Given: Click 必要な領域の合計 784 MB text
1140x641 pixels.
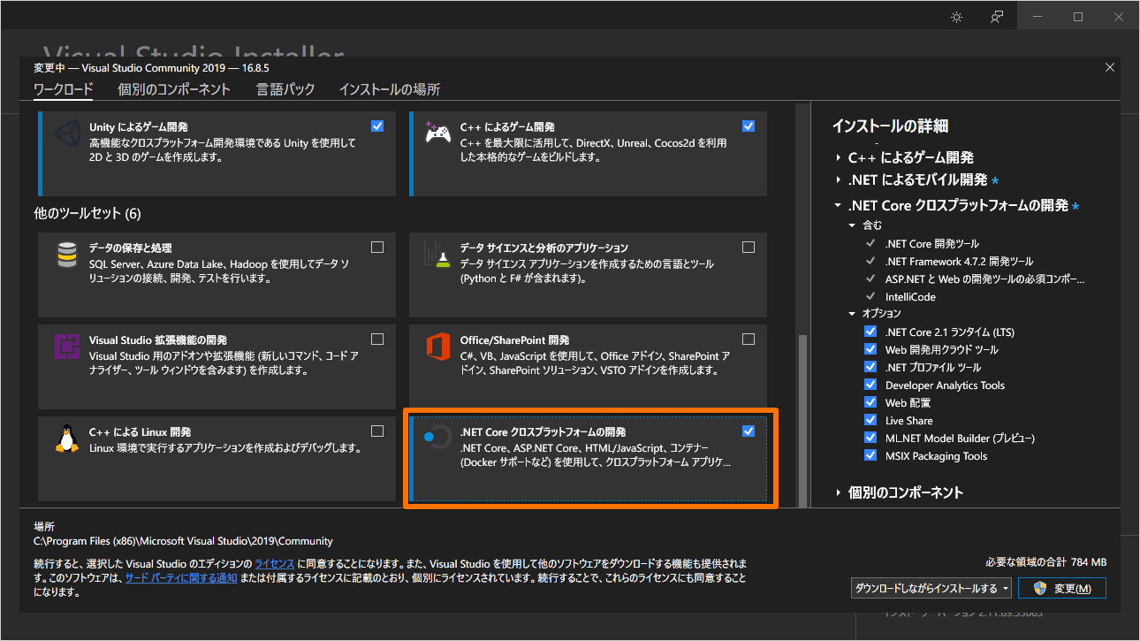Looking at the screenshot, I should (x=1045, y=562).
